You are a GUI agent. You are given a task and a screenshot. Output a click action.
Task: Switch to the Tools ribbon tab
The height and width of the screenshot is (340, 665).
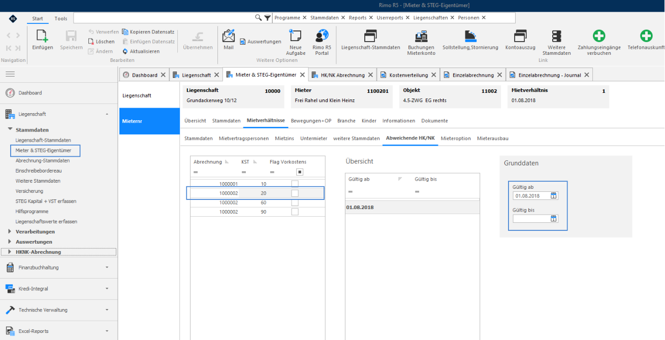point(61,19)
